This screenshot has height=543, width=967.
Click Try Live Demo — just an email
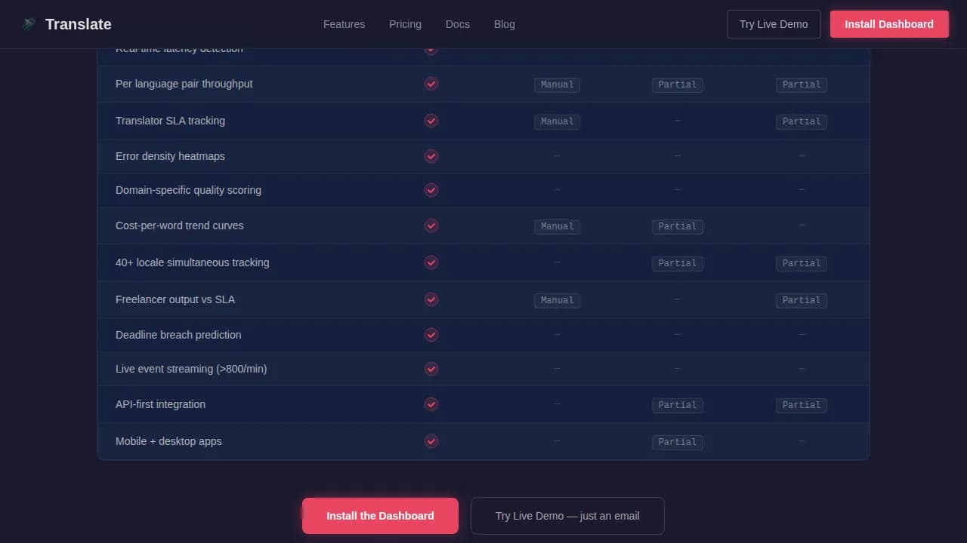(567, 516)
